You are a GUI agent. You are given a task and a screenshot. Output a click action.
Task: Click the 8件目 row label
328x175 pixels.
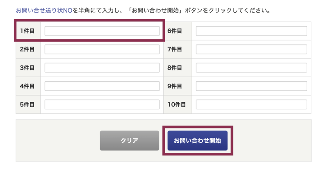[x=175, y=68]
